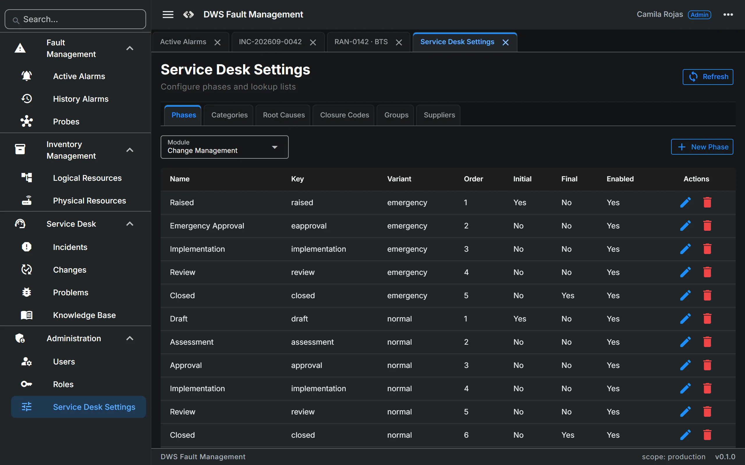The height and width of the screenshot is (465, 745).
Task: Delete the Closed normal phase
Action: click(707, 435)
